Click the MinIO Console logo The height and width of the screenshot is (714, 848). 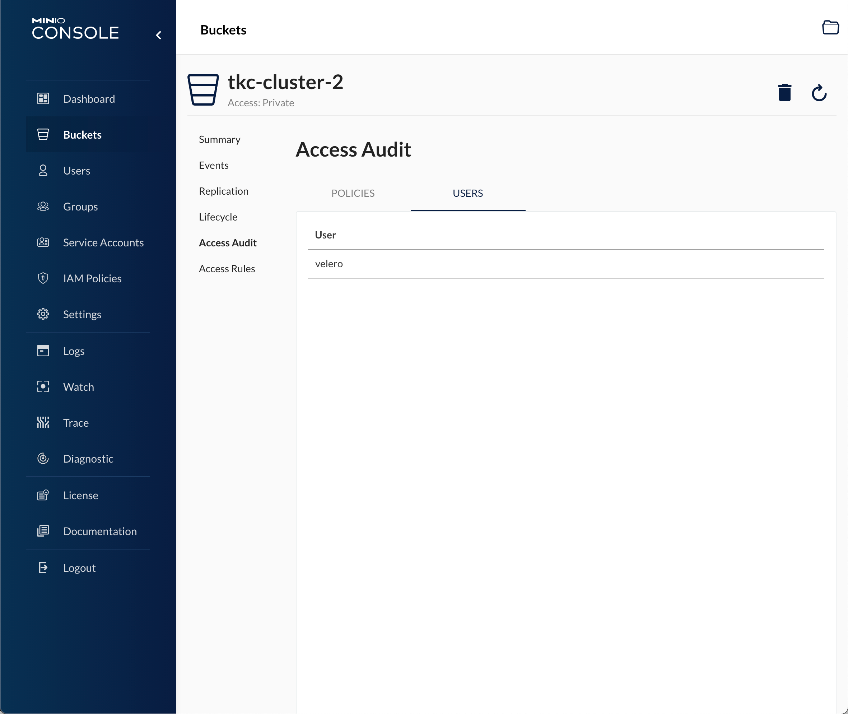coord(75,29)
